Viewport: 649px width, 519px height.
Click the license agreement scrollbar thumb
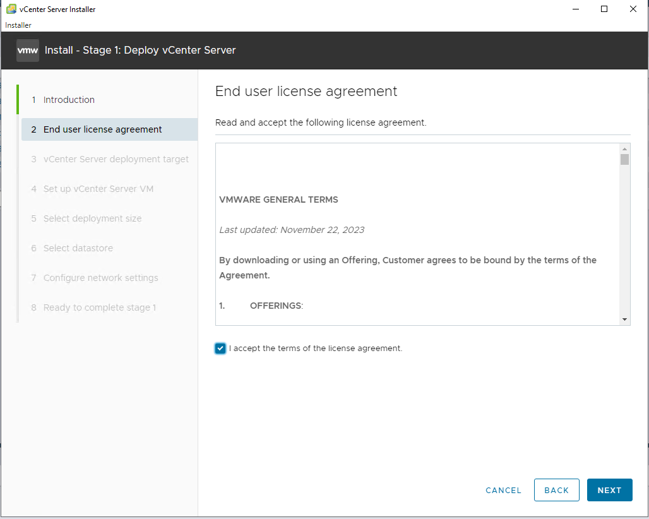pyautogui.click(x=624, y=159)
